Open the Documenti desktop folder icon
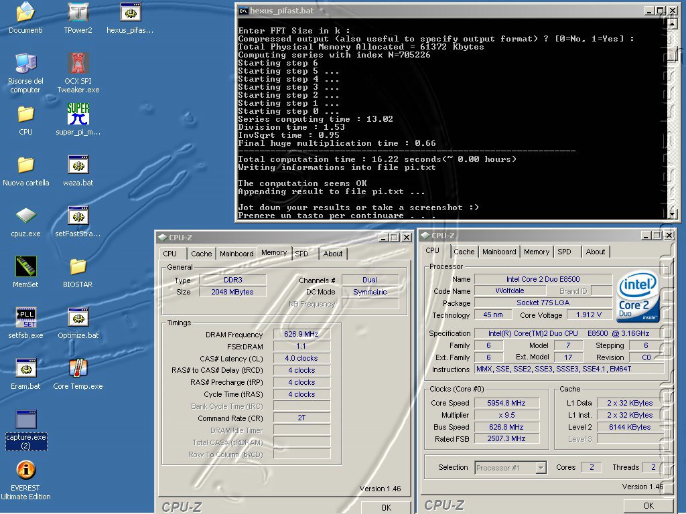 point(26,13)
